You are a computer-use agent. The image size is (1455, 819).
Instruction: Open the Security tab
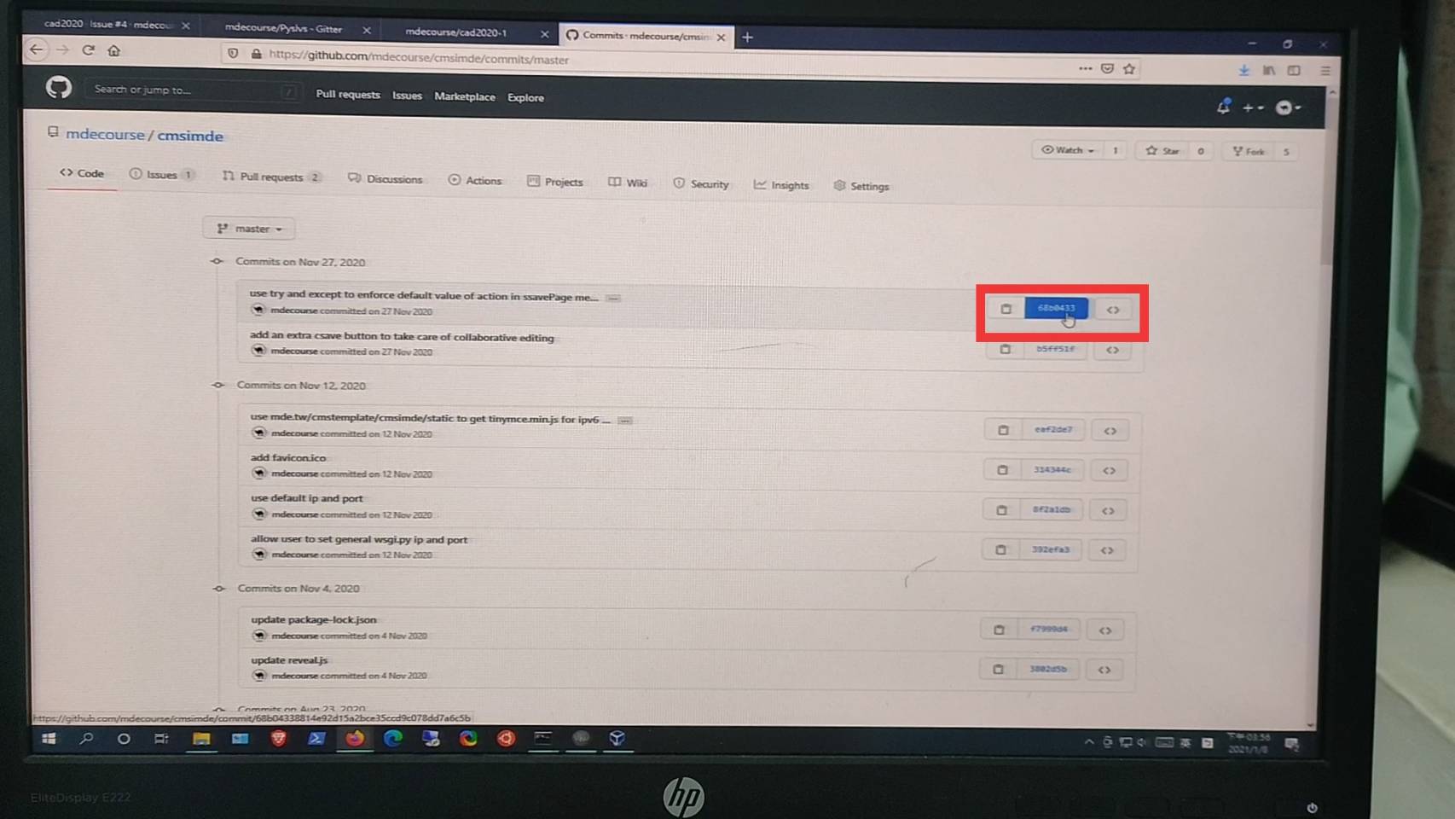[x=701, y=184]
